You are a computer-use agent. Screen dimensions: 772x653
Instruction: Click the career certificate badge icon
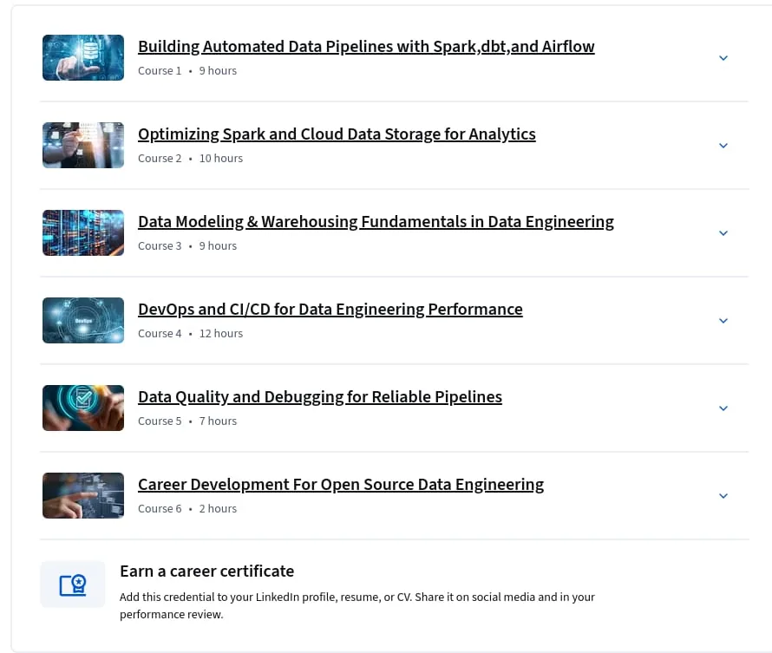pyautogui.click(x=73, y=584)
